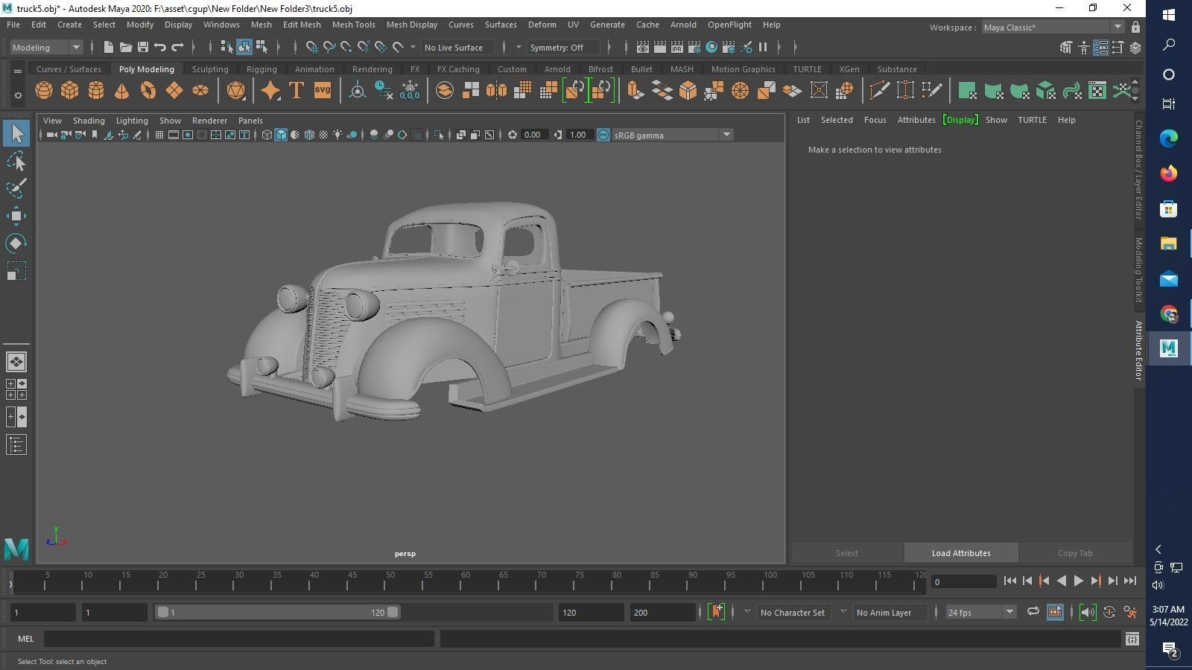
Task: Click the polygon cube shelf icon
Action: tap(70, 91)
